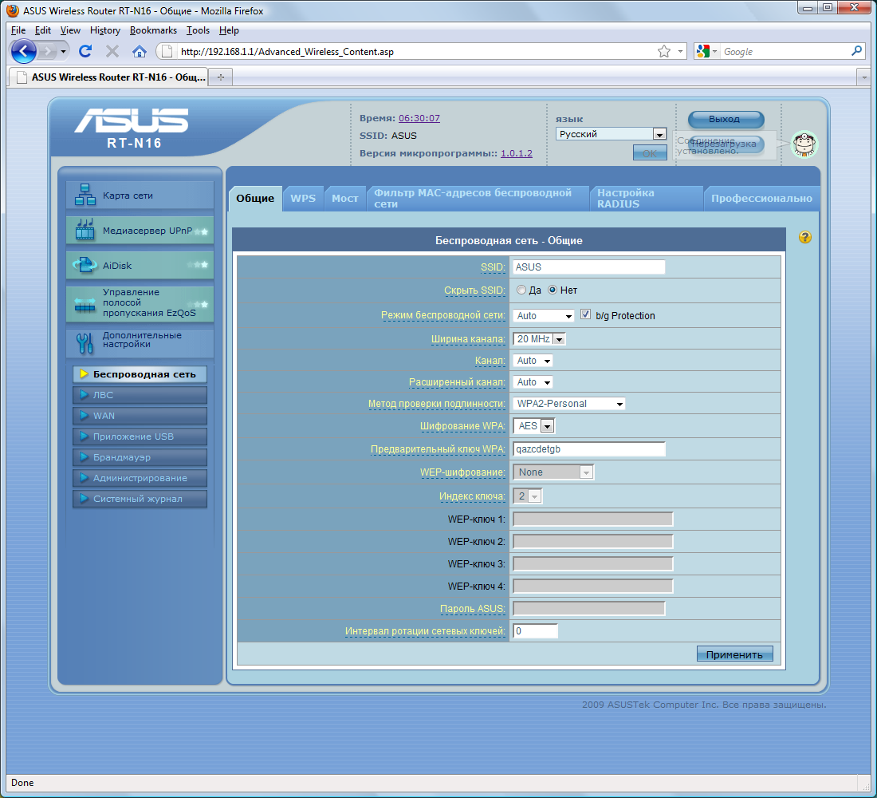This screenshot has width=877, height=798.
Task: Open AiDisk section
Action: pyautogui.click(x=140, y=266)
